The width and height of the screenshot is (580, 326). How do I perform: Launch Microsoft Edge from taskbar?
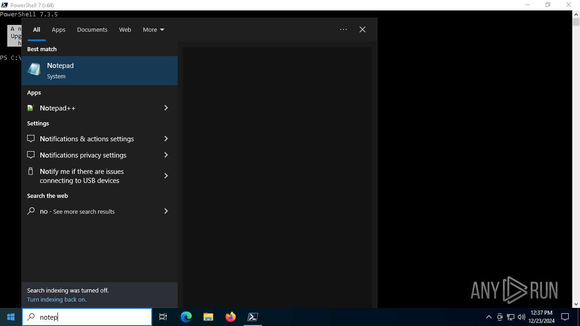(186, 317)
